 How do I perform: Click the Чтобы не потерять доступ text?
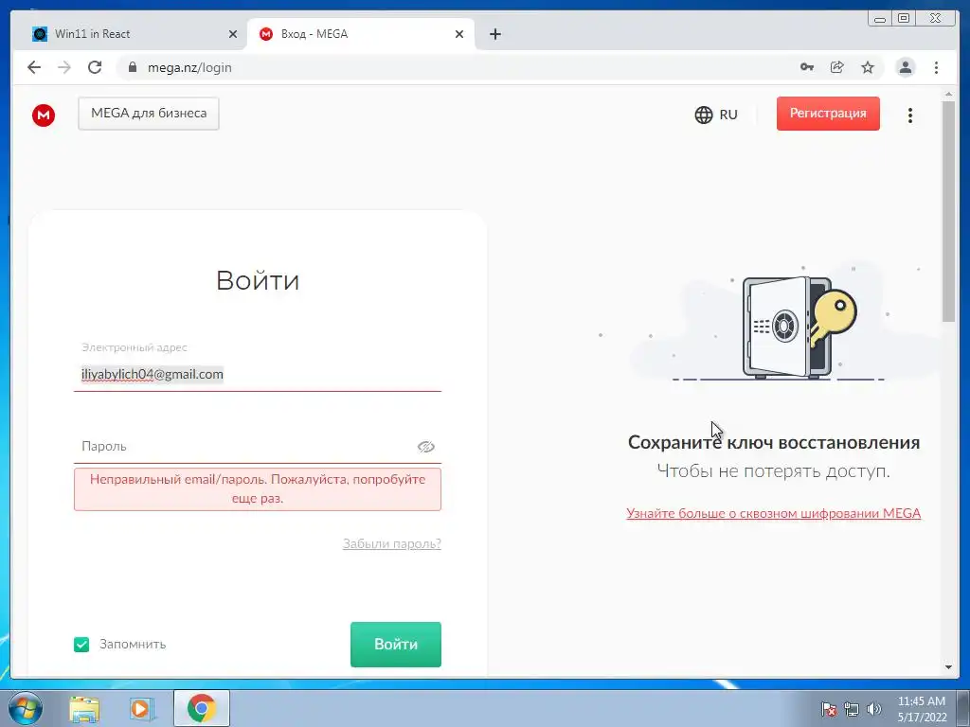click(773, 471)
